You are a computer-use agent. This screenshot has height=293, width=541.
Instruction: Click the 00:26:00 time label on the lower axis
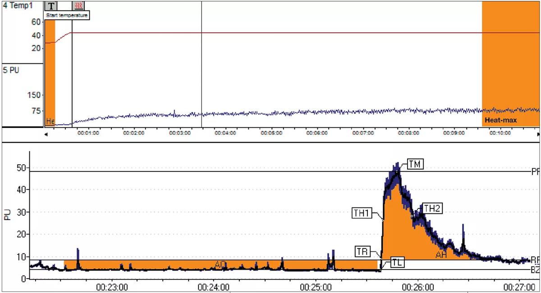[x=417, y=287]
